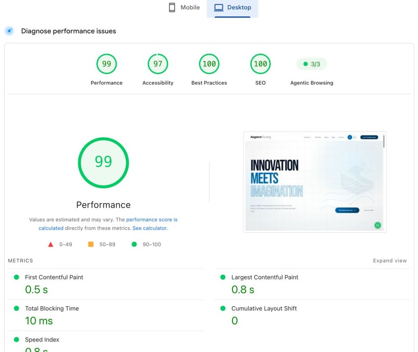This screenshot has height=352, width=418.
Task: Open the Best Practices 100 score gauge
Action: click(209, 64)
